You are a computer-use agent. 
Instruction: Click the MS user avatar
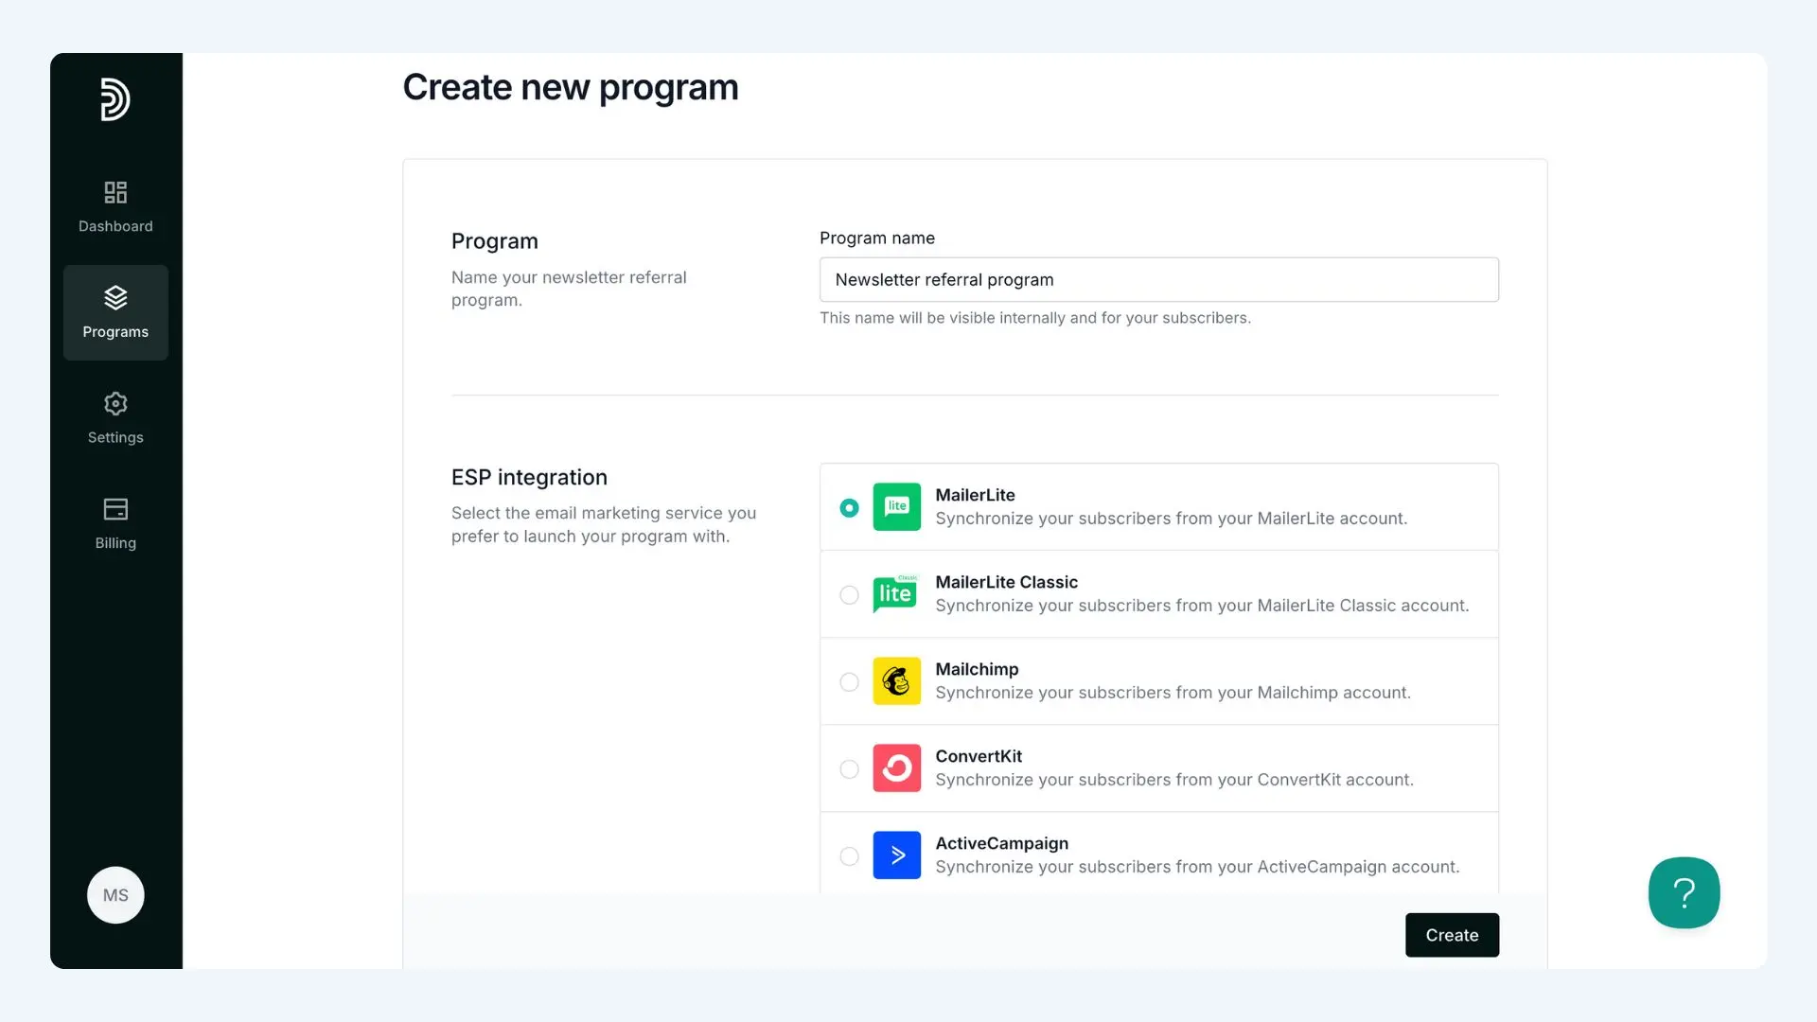pyautogui.click(x=115, y=895)
